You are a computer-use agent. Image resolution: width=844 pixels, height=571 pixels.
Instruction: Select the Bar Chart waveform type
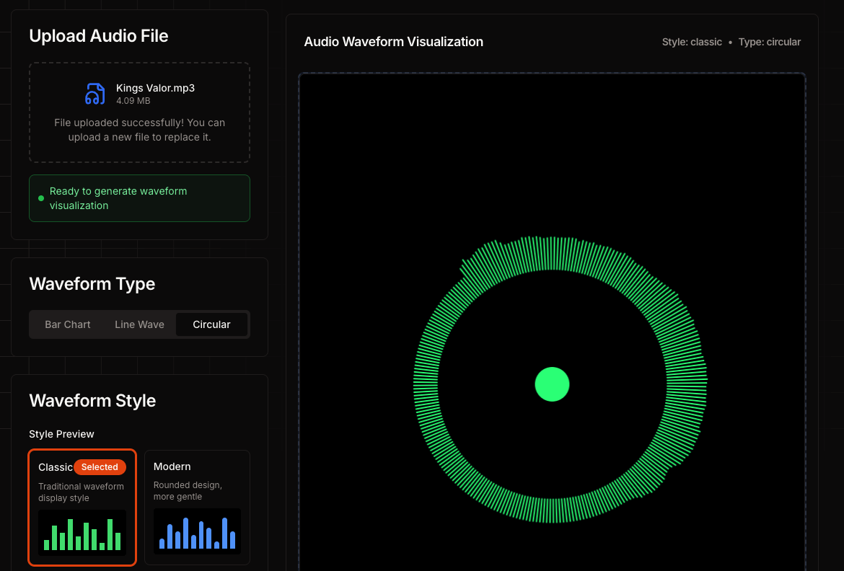tap(67, 324)
